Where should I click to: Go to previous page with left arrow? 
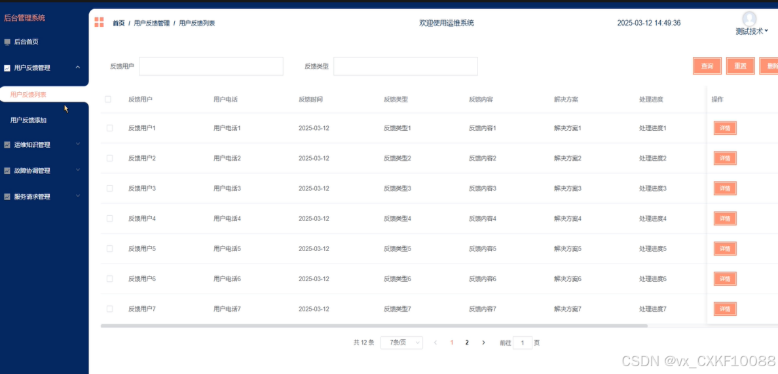tap(435, 343)
